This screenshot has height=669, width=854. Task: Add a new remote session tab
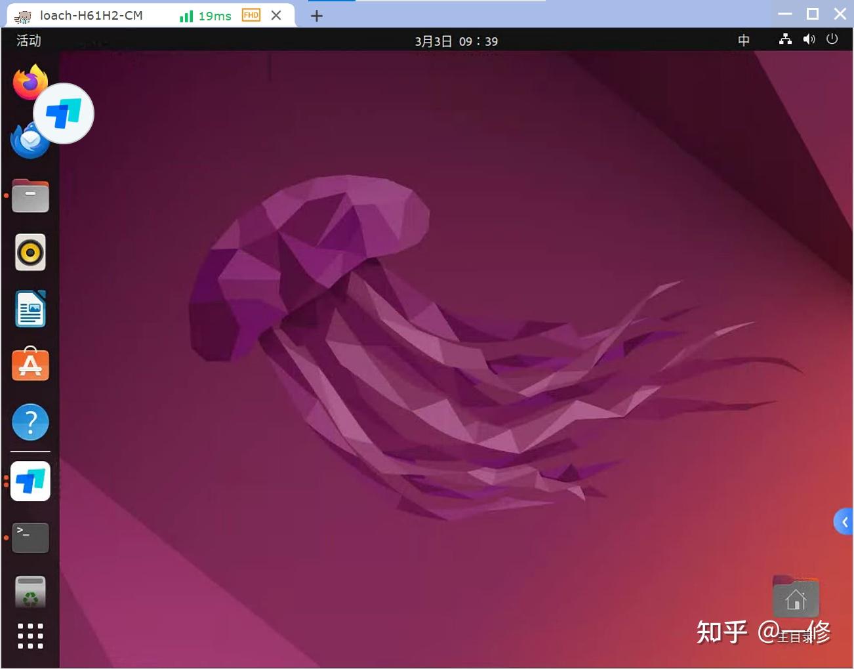(x=317, y=16)
